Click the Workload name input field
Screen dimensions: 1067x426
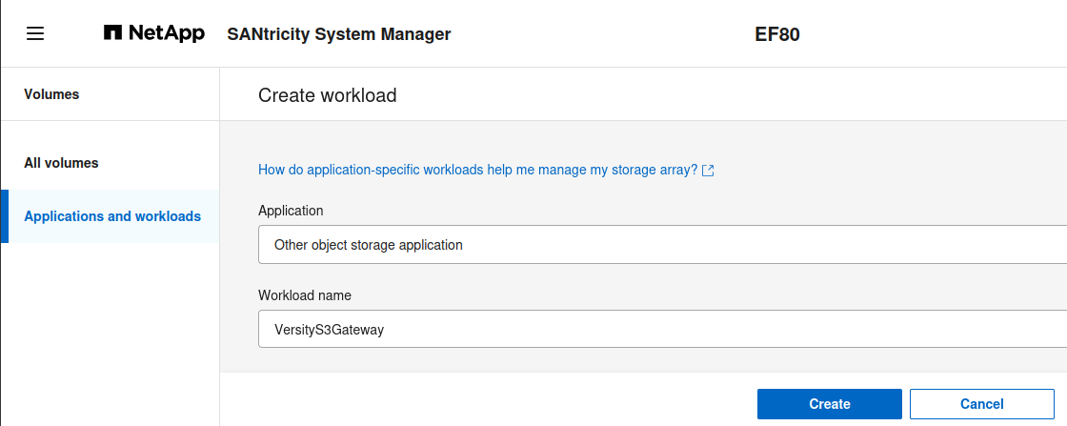(x=663, y=330)
